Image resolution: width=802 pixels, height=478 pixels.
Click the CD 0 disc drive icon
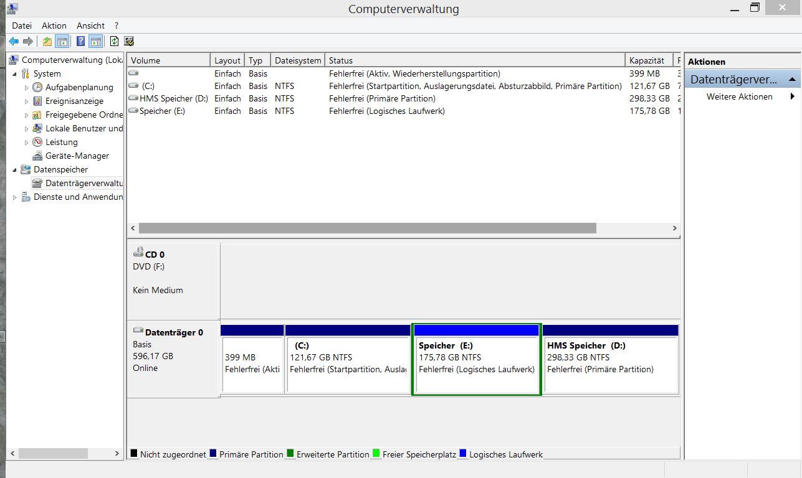point(138,252)
